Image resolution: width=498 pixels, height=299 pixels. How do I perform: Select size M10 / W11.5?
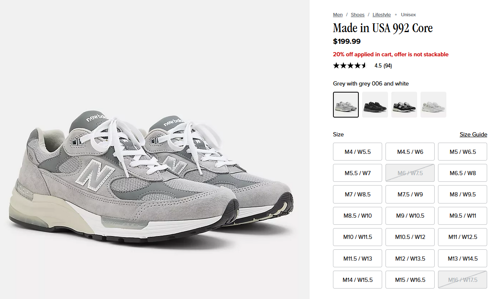tap(357, 237)
